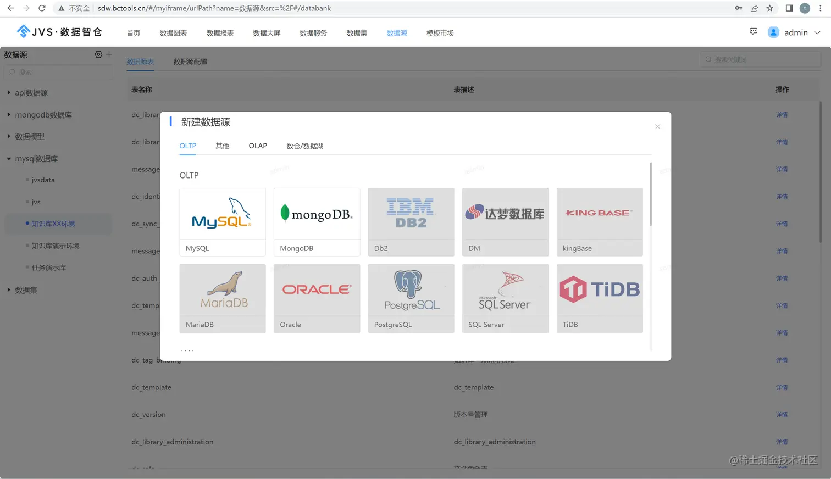Screen dimensions: 831x479
Task: Open 数据服务 in top navigation
Action: pyautogui.click(x=313, y=33)
